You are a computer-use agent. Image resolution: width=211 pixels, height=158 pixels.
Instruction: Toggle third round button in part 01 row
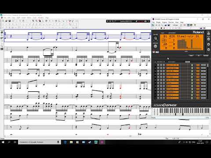tap(164, 65)
